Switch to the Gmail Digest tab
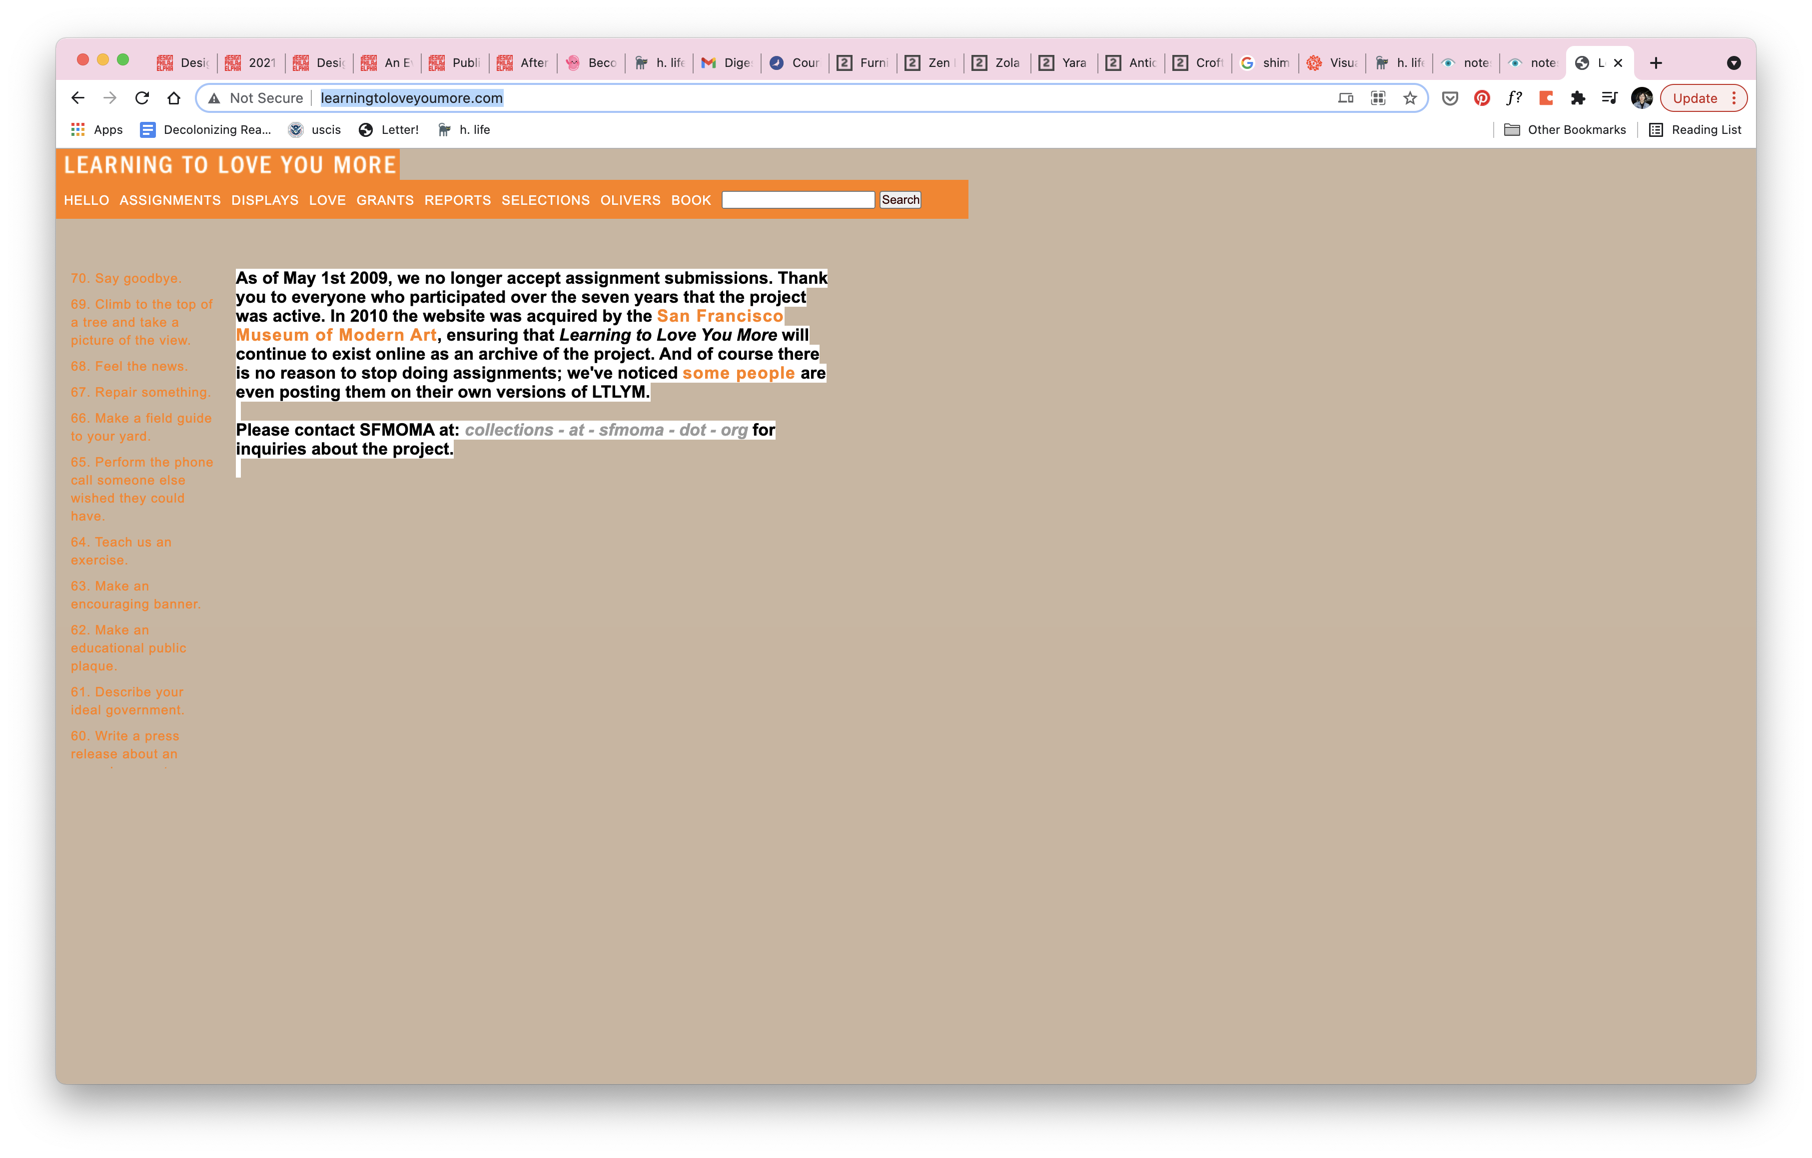Viewport: 1812px width, 1158px height. pos(726,62)
